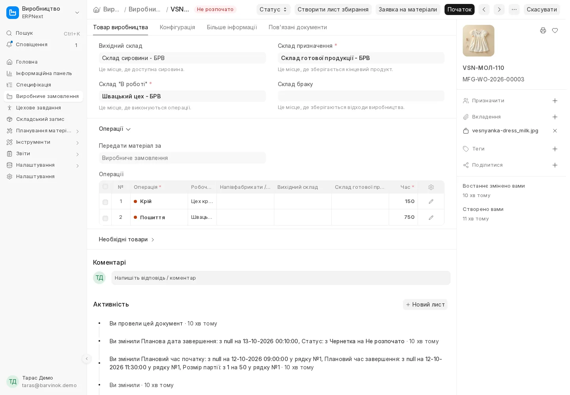Go to previous document arrow
Viewport: 570px width, 395px height.
484,9
